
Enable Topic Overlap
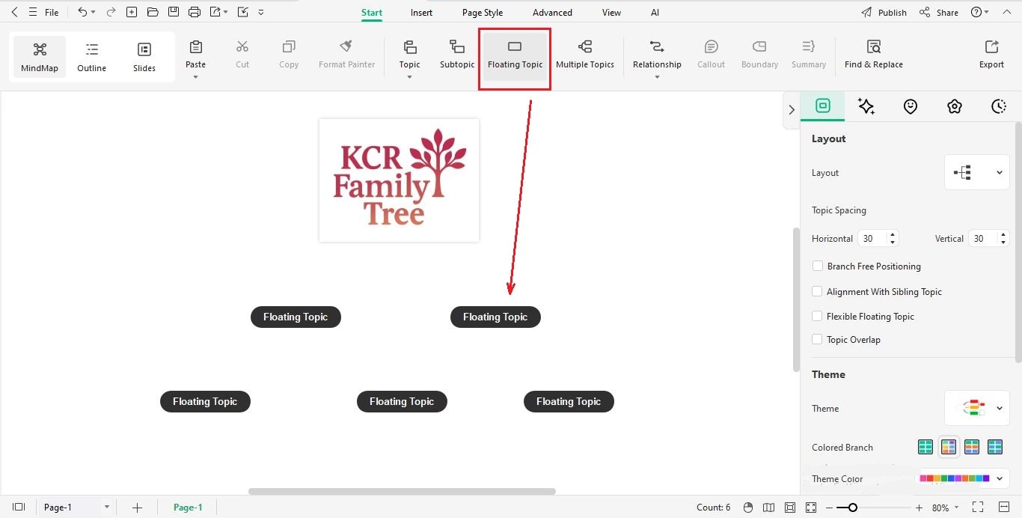pyautogui.click(x=817, y=339)
